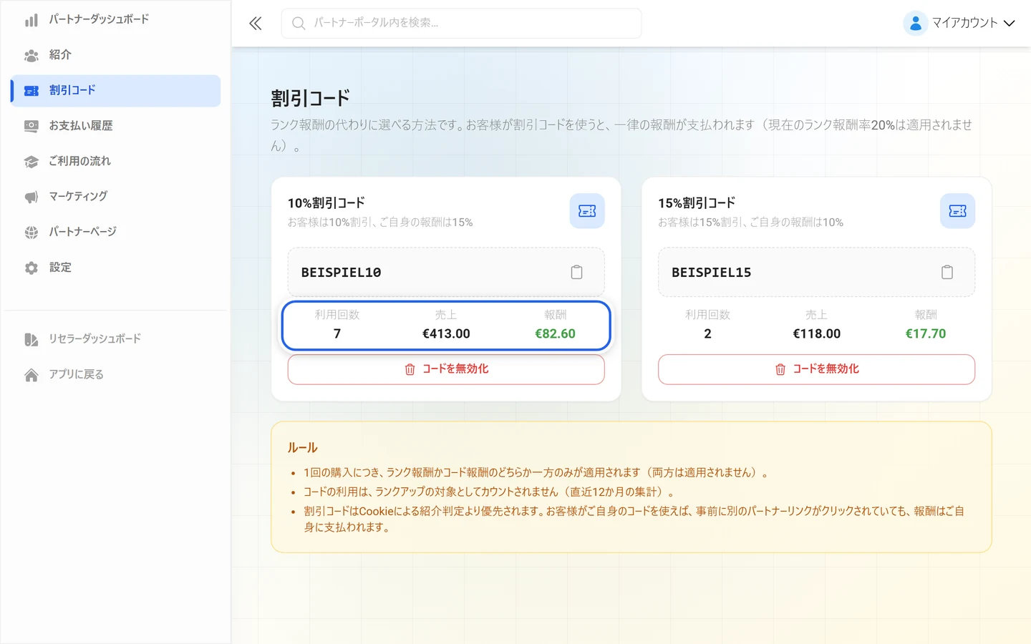
Task: Collapse sidebar with double chevron icon
Action: (255, 24)
